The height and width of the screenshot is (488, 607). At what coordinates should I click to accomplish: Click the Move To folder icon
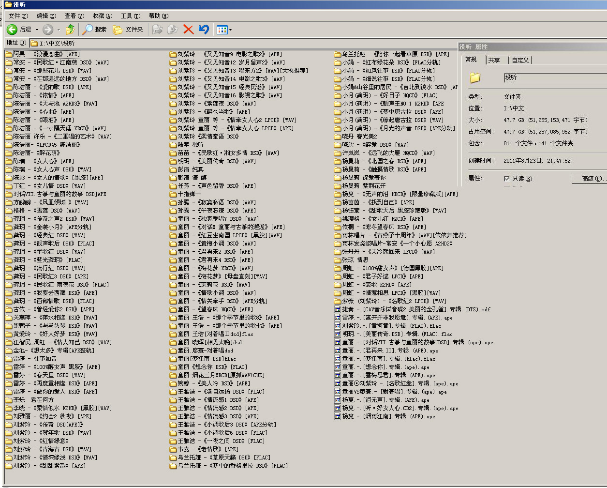(x=157, y=30)
